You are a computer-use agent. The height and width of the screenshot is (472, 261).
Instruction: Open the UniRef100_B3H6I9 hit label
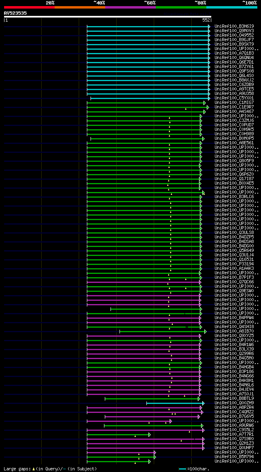point(234,26)
